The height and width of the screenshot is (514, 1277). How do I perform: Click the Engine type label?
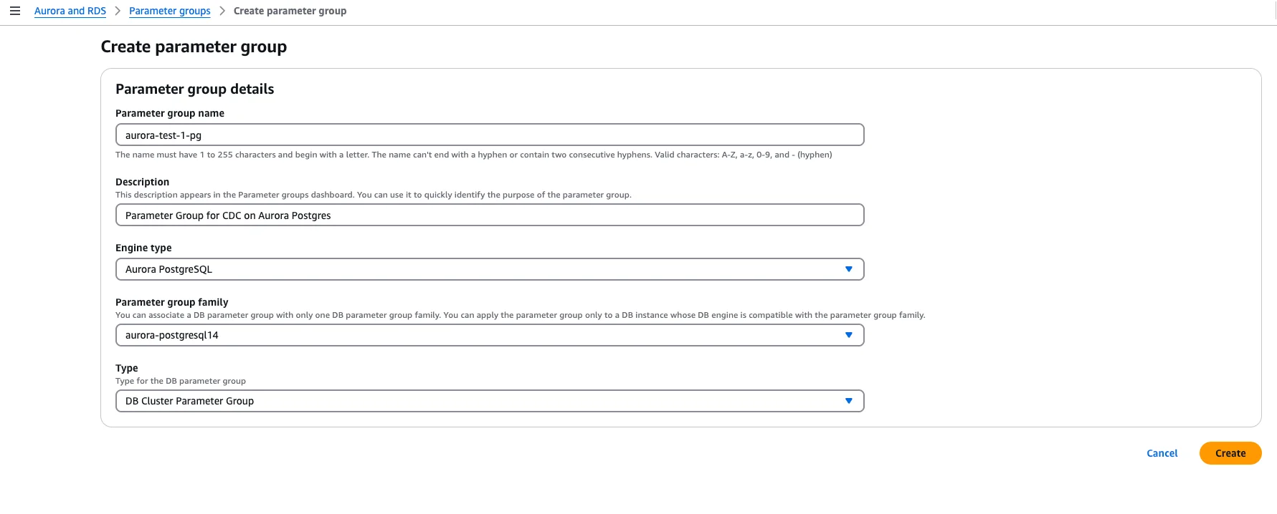coord(143,248)
